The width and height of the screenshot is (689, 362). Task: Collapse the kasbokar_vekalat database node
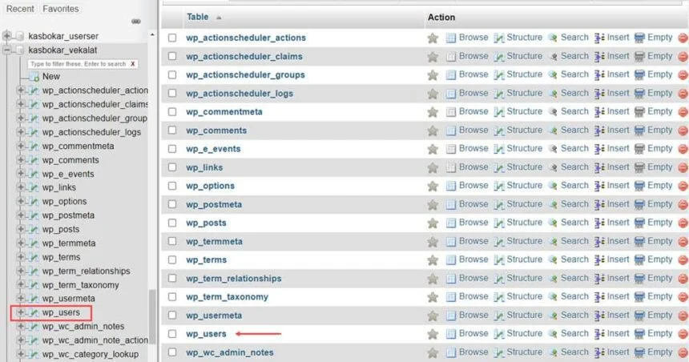click(6, 50)
